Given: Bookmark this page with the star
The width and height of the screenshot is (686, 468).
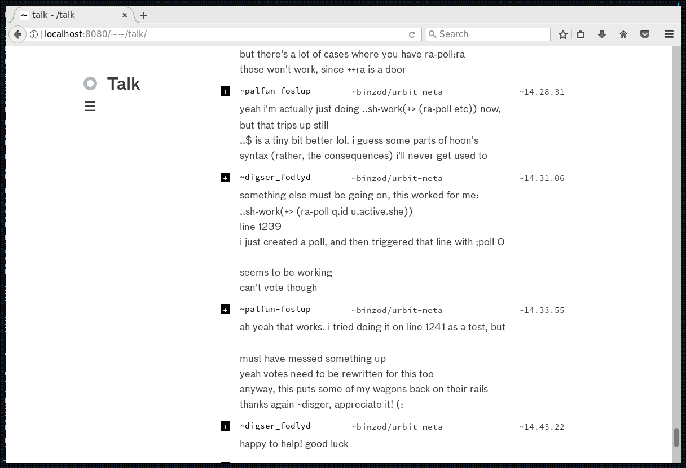Looking at the screenshot, I should [x=562, y=34].
